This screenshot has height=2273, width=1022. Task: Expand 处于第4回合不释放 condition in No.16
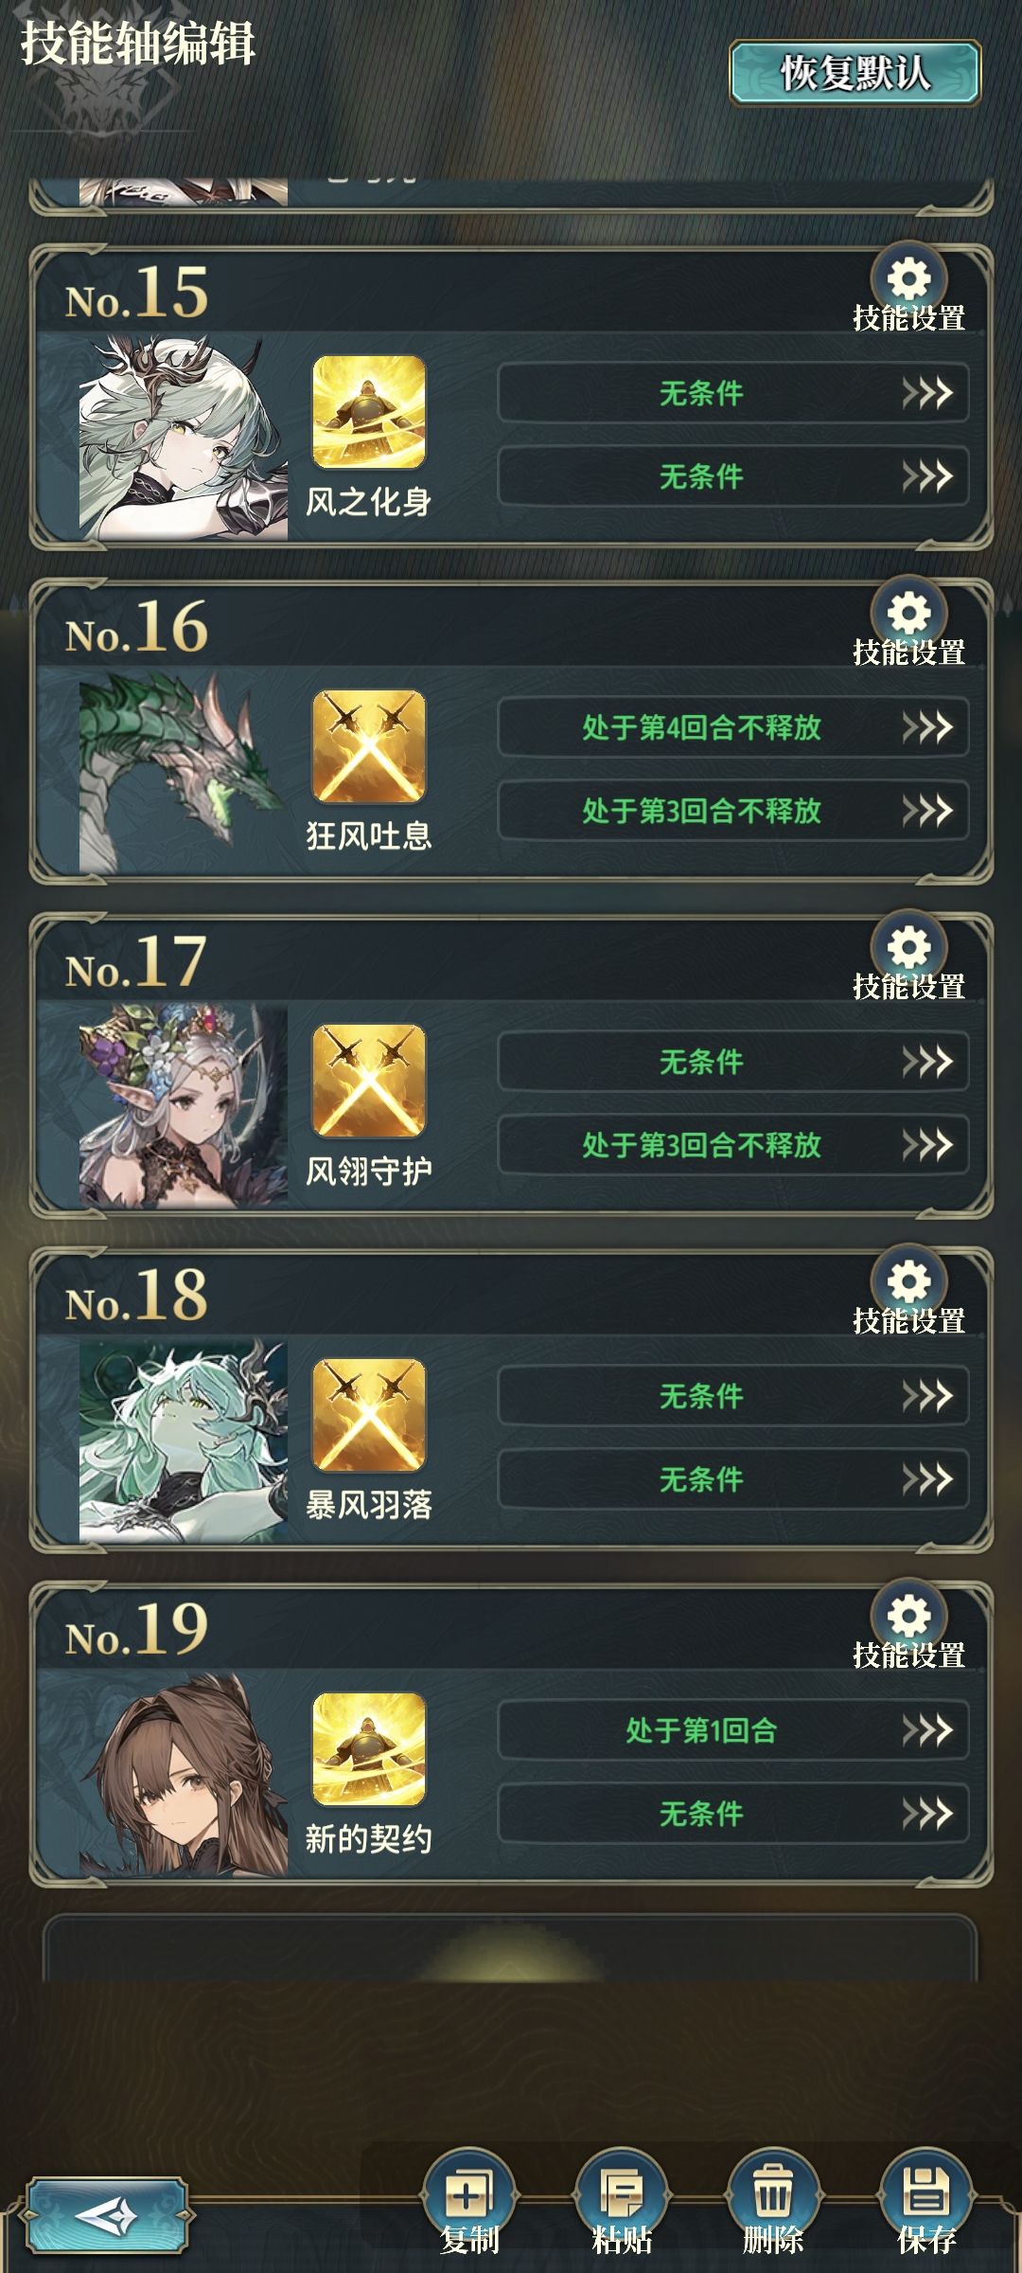pos(733,727)
